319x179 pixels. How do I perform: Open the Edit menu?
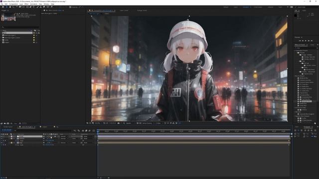[x=6, y=4]
